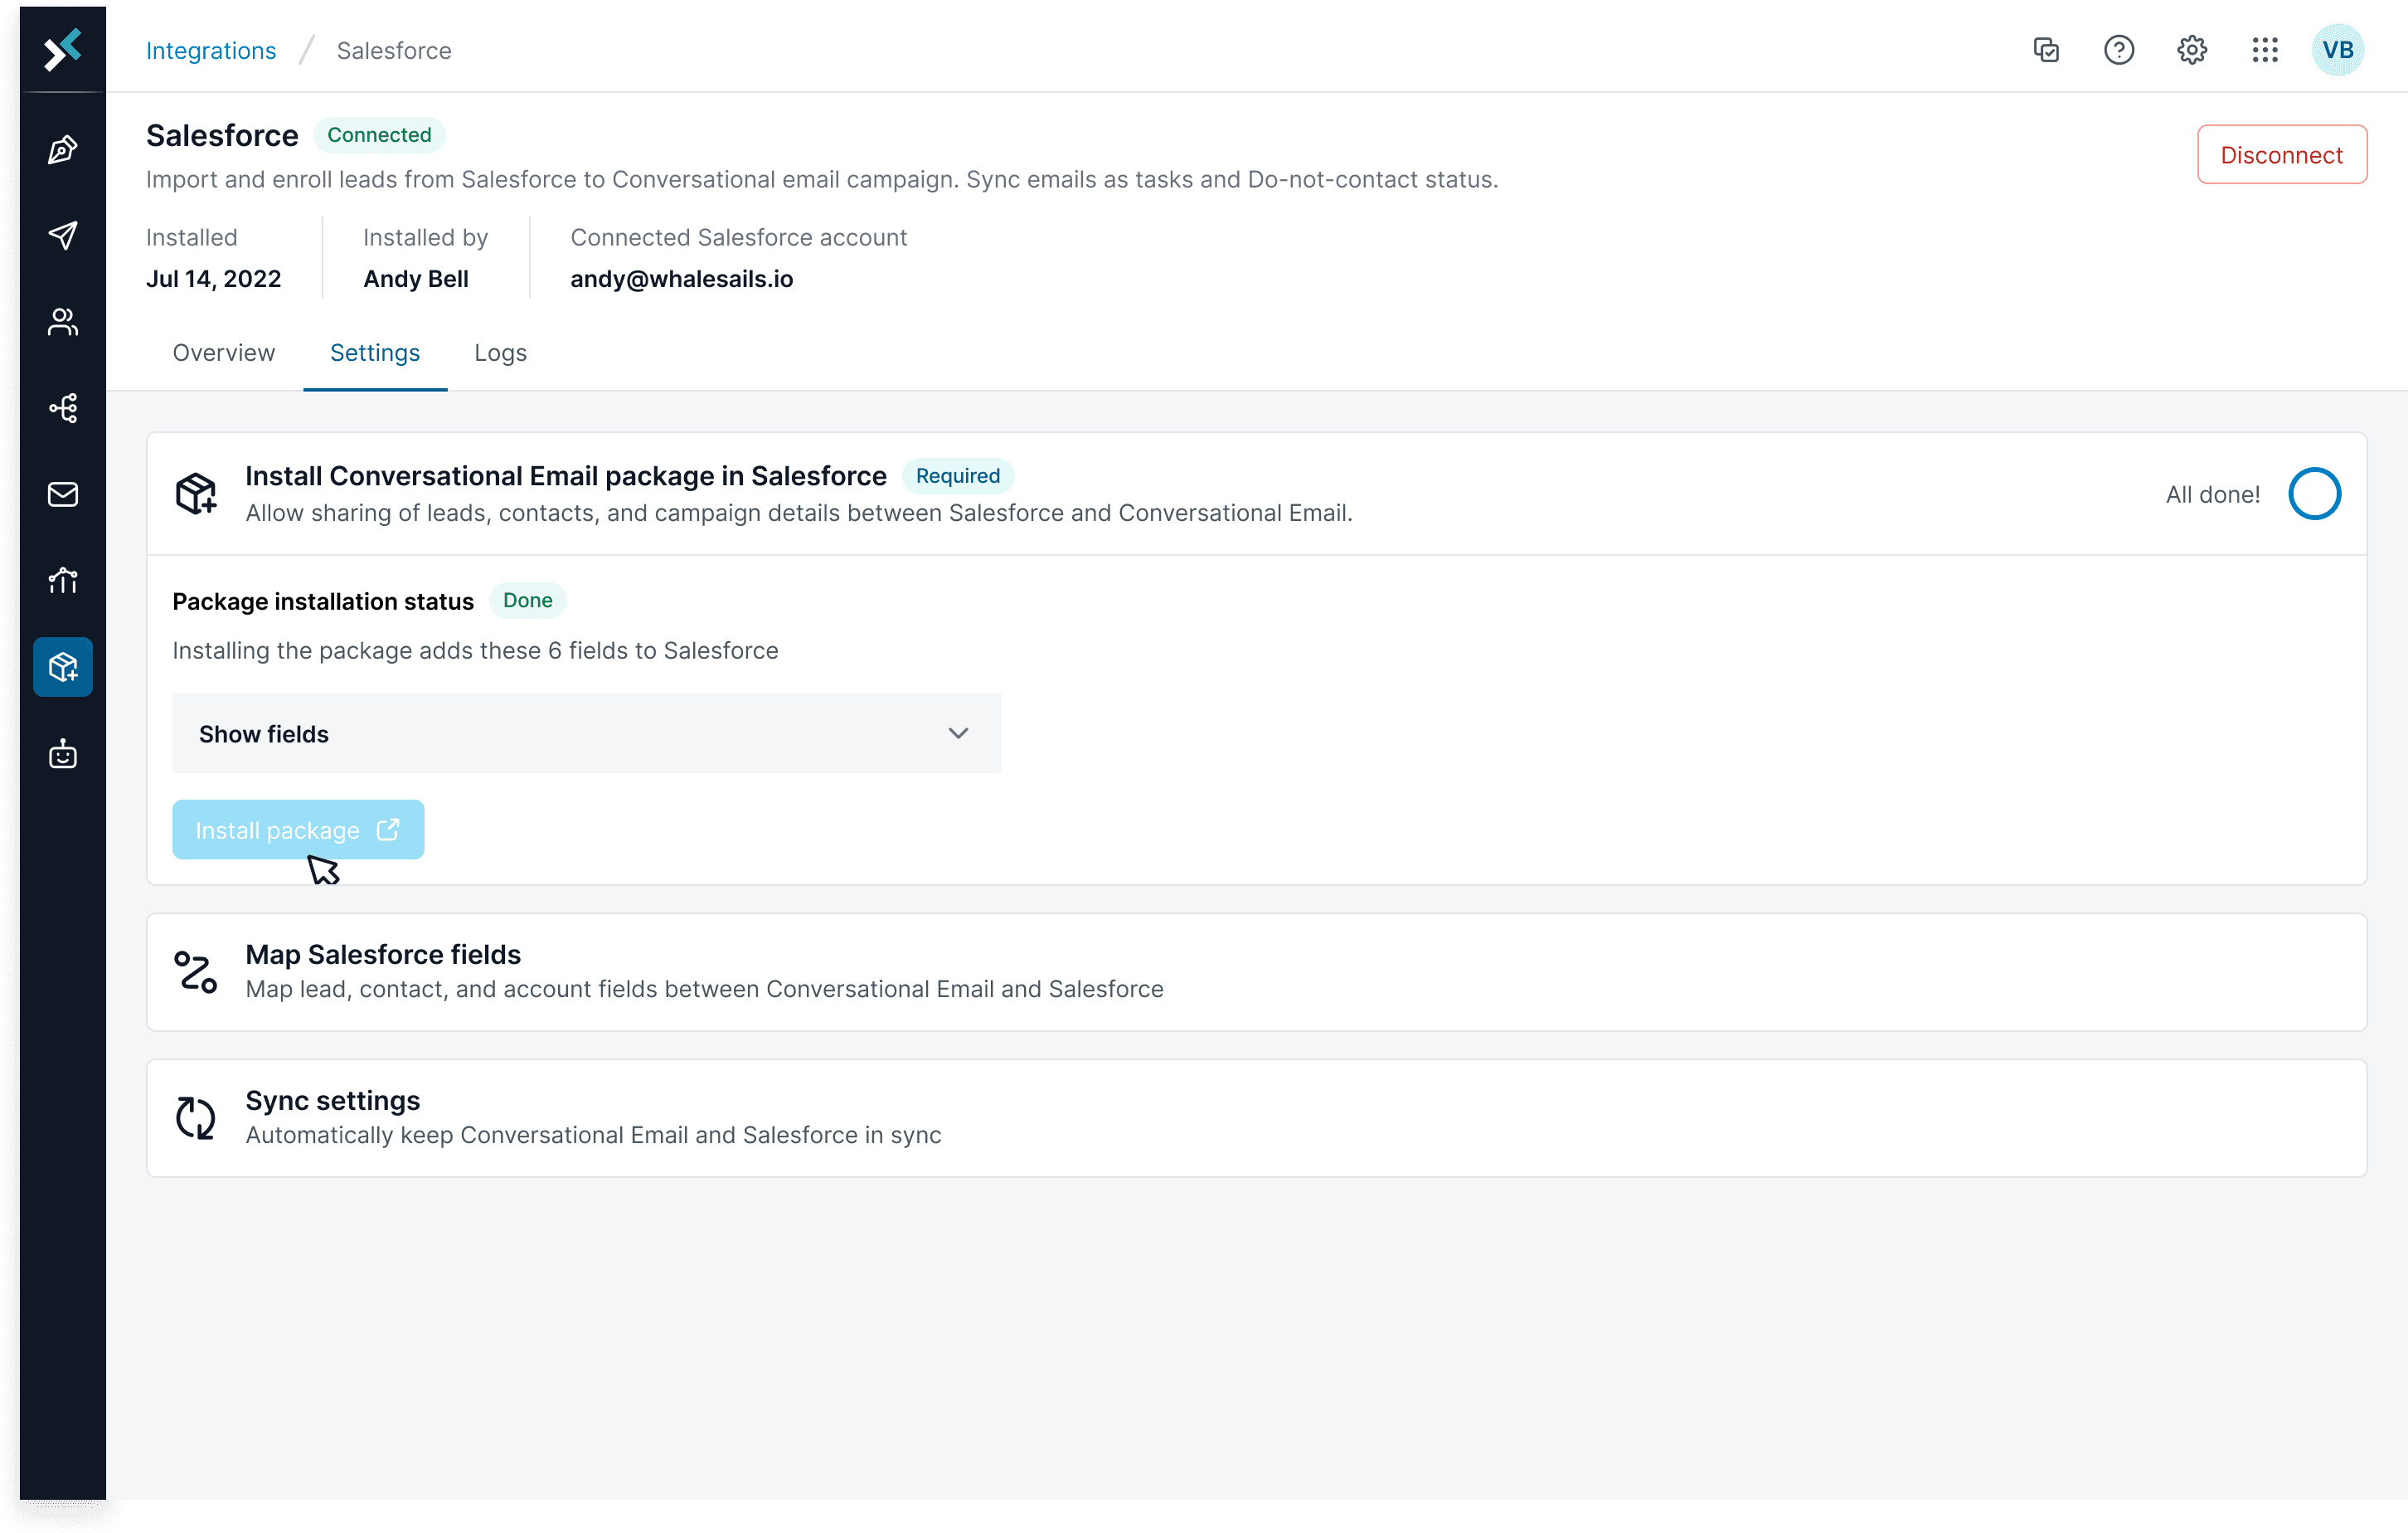Viewport: 2408px width, 1533px height.
Task: Click the All done status circle
Action: [x=2314, y=494]
